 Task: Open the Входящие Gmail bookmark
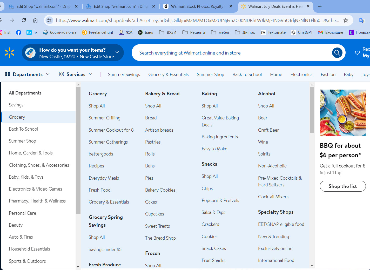point(331,32)
